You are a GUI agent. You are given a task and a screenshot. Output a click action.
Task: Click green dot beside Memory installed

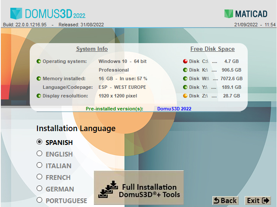point(39,78)
